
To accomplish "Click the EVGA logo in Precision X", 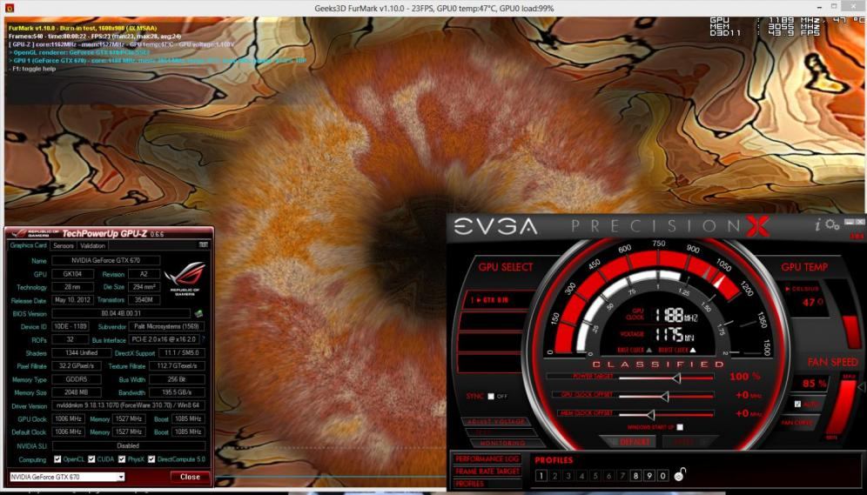I will point(495,226).
